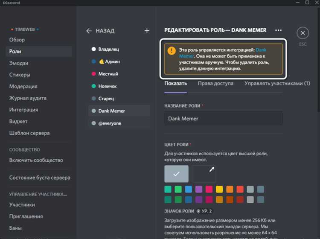
Task: Click the back arrow next to НАЗАД
Action: 89,31
